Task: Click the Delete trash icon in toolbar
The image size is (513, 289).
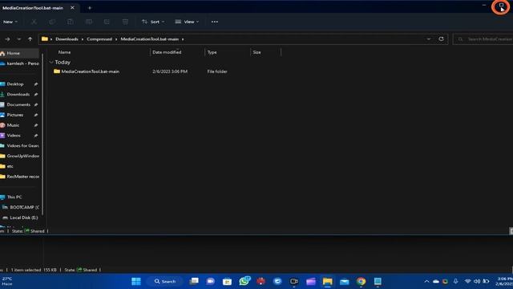Action: pos(125,22)
